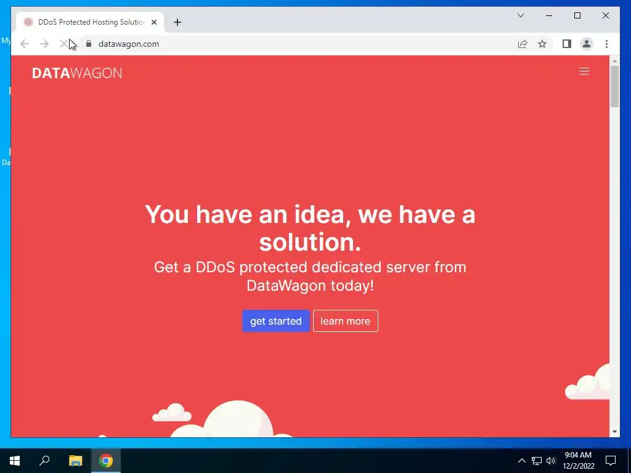Click the get started button

[275, 321]
